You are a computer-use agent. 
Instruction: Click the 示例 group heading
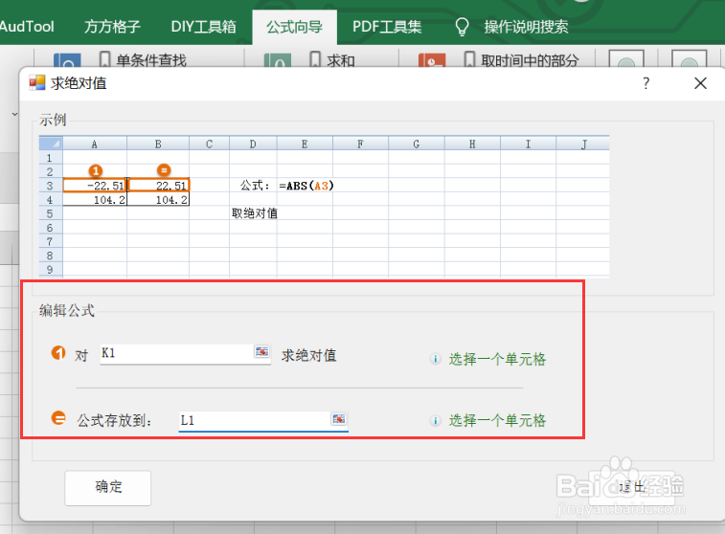click(x=53, y=121)
